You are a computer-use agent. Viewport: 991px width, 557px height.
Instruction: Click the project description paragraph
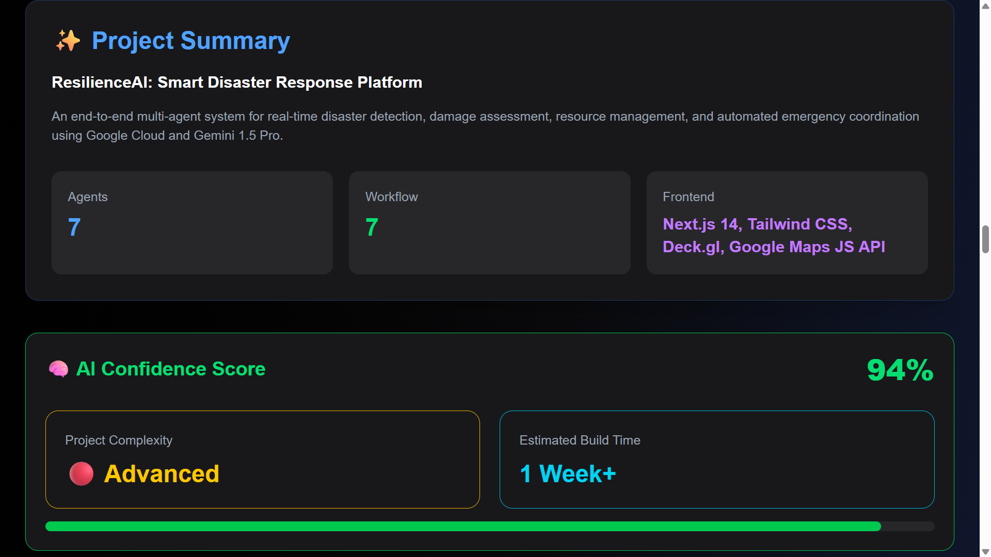coord(485,126)
